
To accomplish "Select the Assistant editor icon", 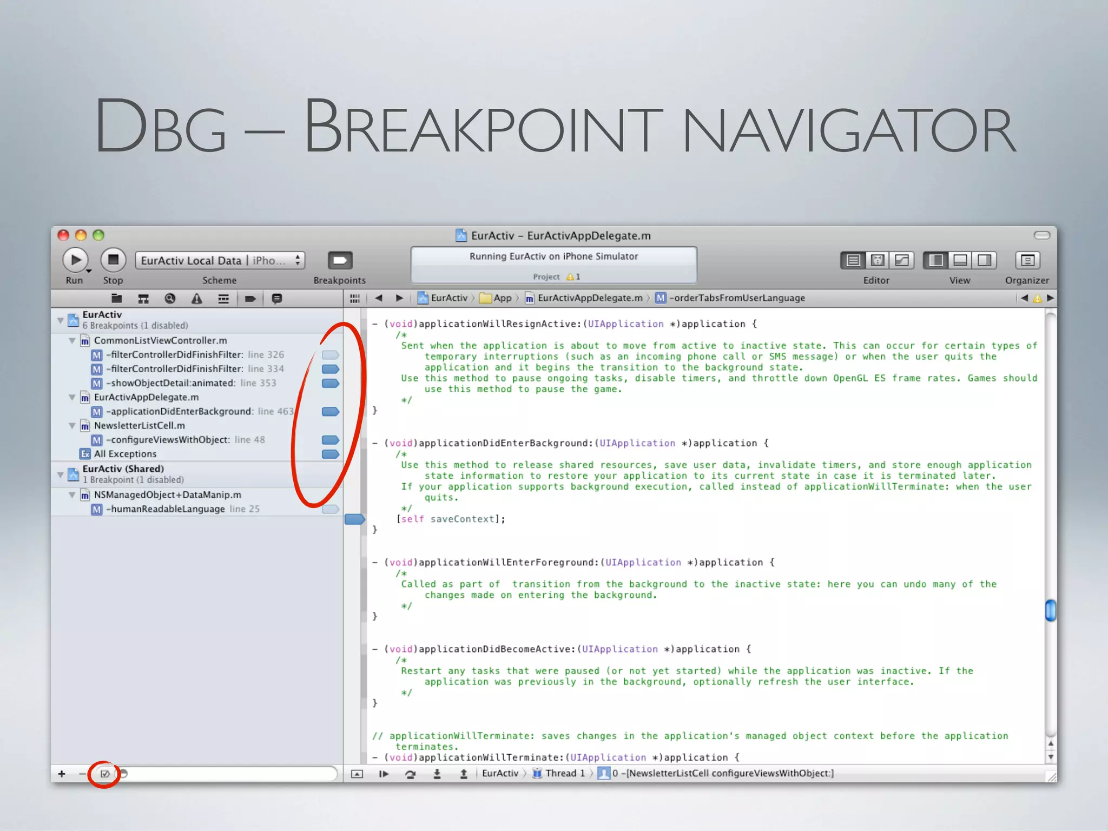I will 878,260.
